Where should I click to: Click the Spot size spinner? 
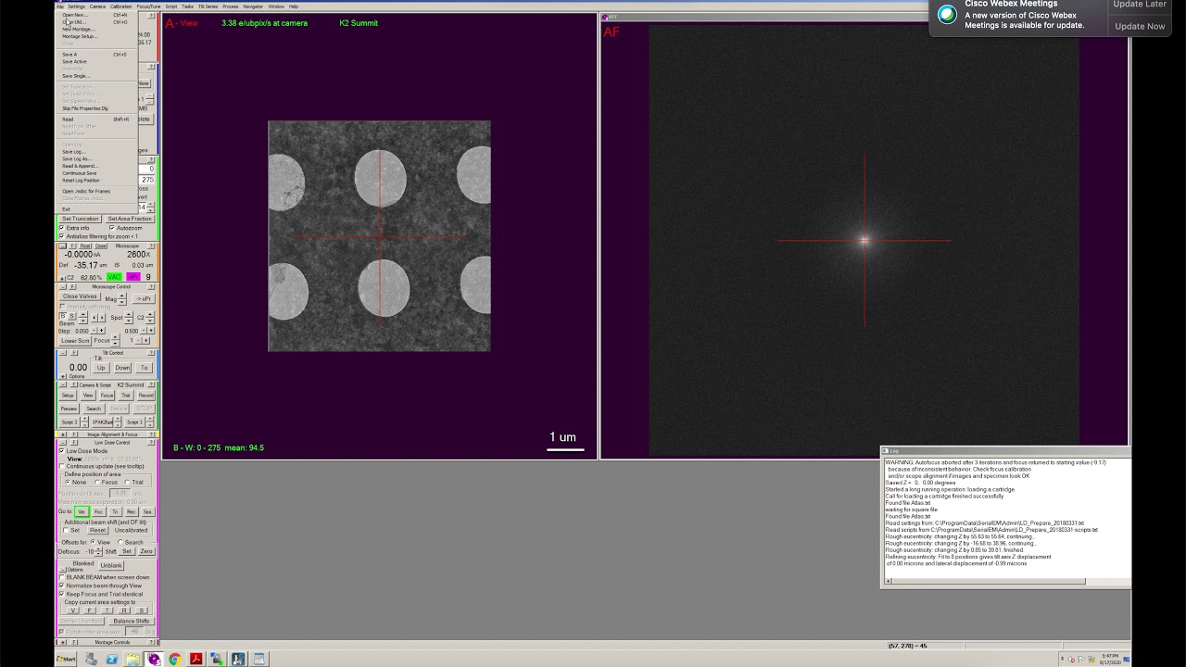(129, 318)
